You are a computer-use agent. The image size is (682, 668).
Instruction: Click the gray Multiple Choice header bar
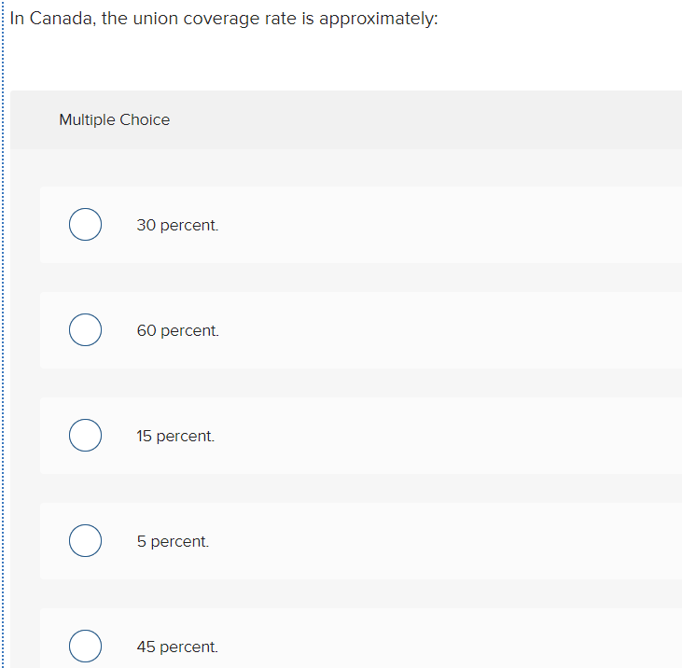[x=420, y=119]
